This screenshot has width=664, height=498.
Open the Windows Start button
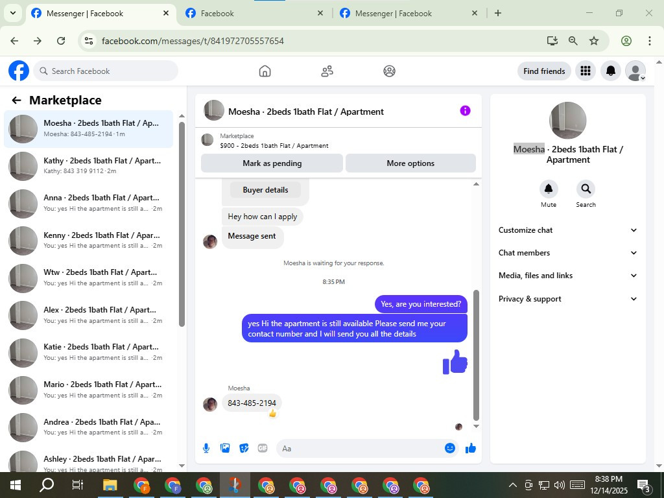[16, 485]
